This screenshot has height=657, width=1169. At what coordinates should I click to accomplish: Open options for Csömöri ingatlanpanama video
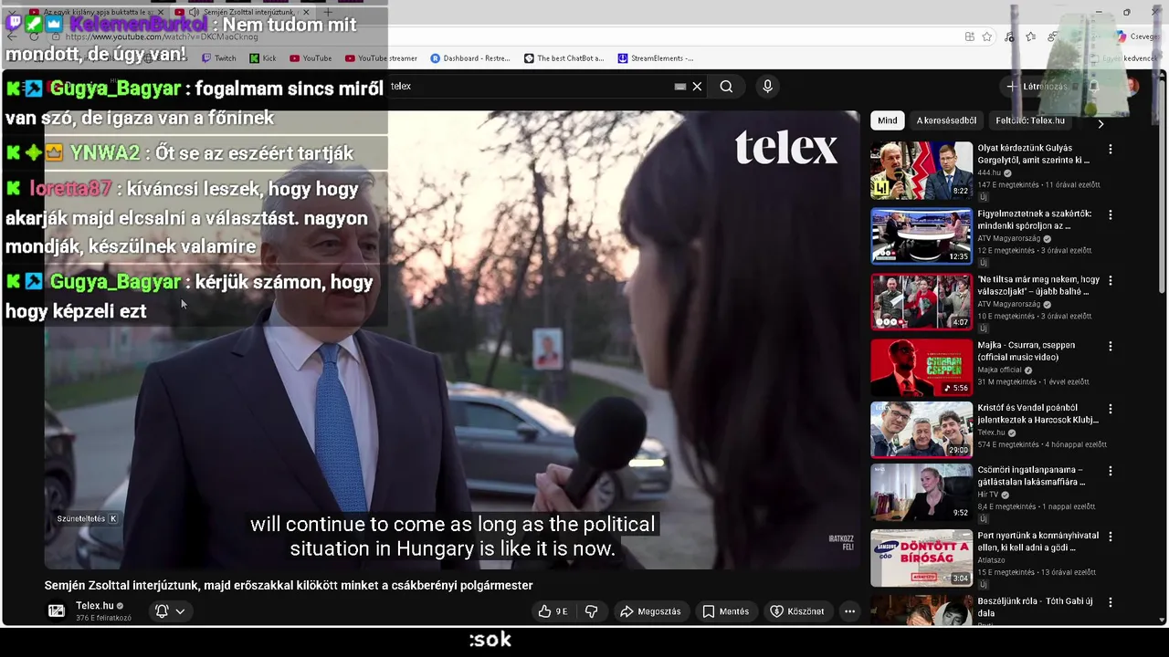pyautogui.click(x=1111, y=471)
